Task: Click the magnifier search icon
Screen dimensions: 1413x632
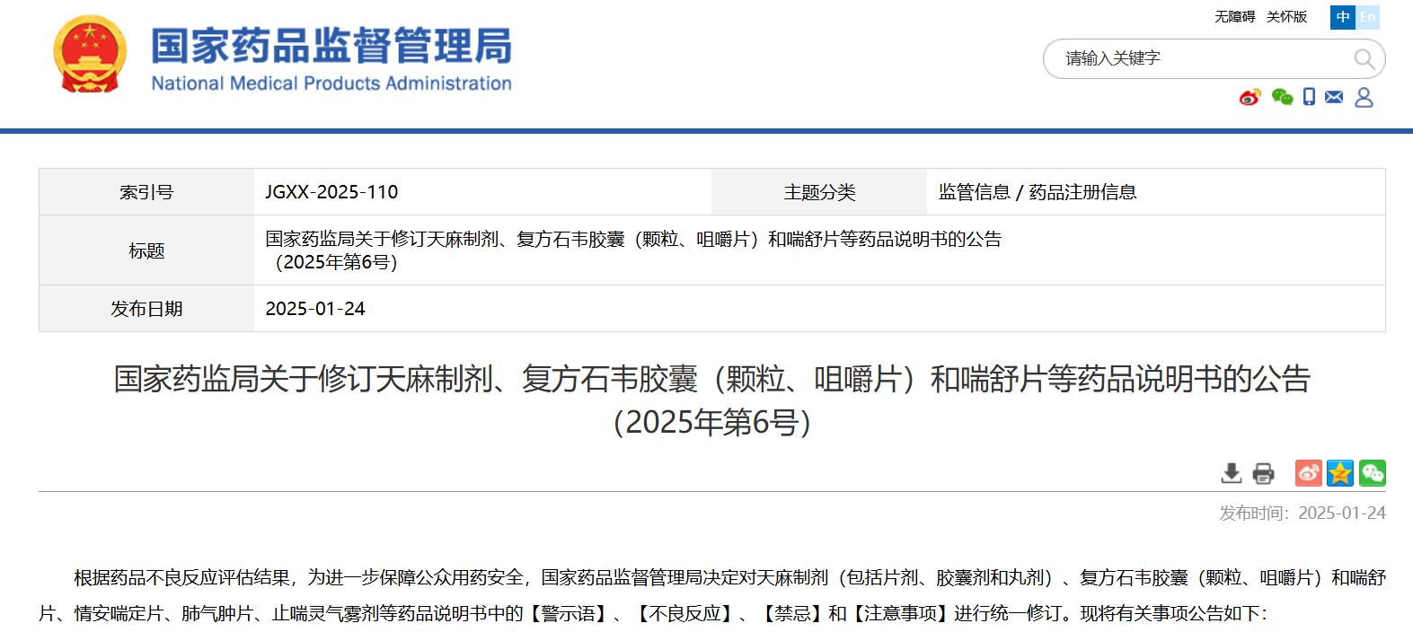Action: 1364,59
